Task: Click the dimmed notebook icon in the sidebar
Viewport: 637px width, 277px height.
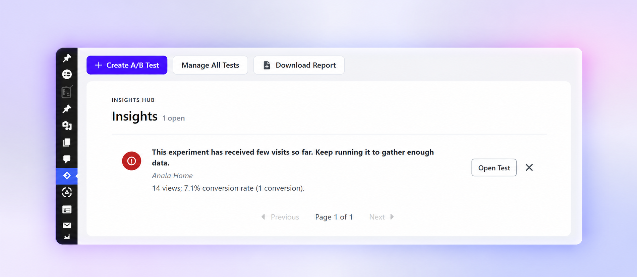Action: coord(67,92)
